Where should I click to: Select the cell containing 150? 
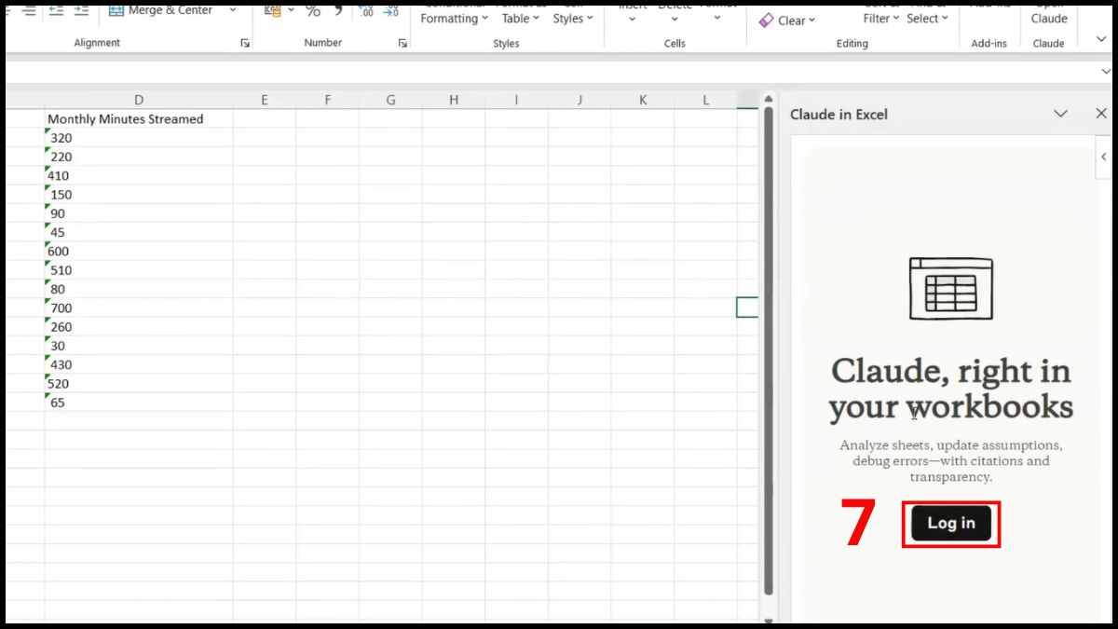click(x=139, y=195)
